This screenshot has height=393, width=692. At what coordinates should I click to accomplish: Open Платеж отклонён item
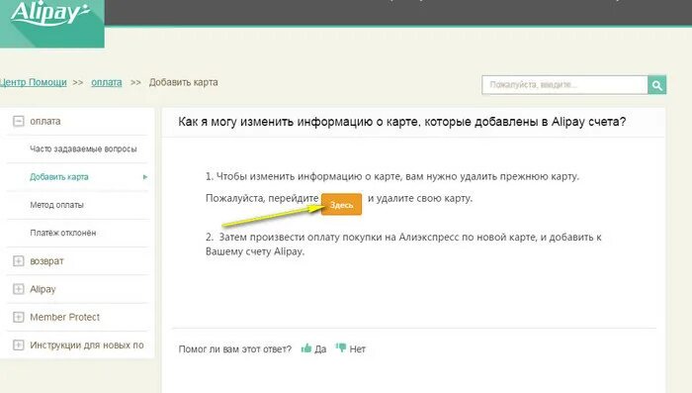[x=63, y=233]
